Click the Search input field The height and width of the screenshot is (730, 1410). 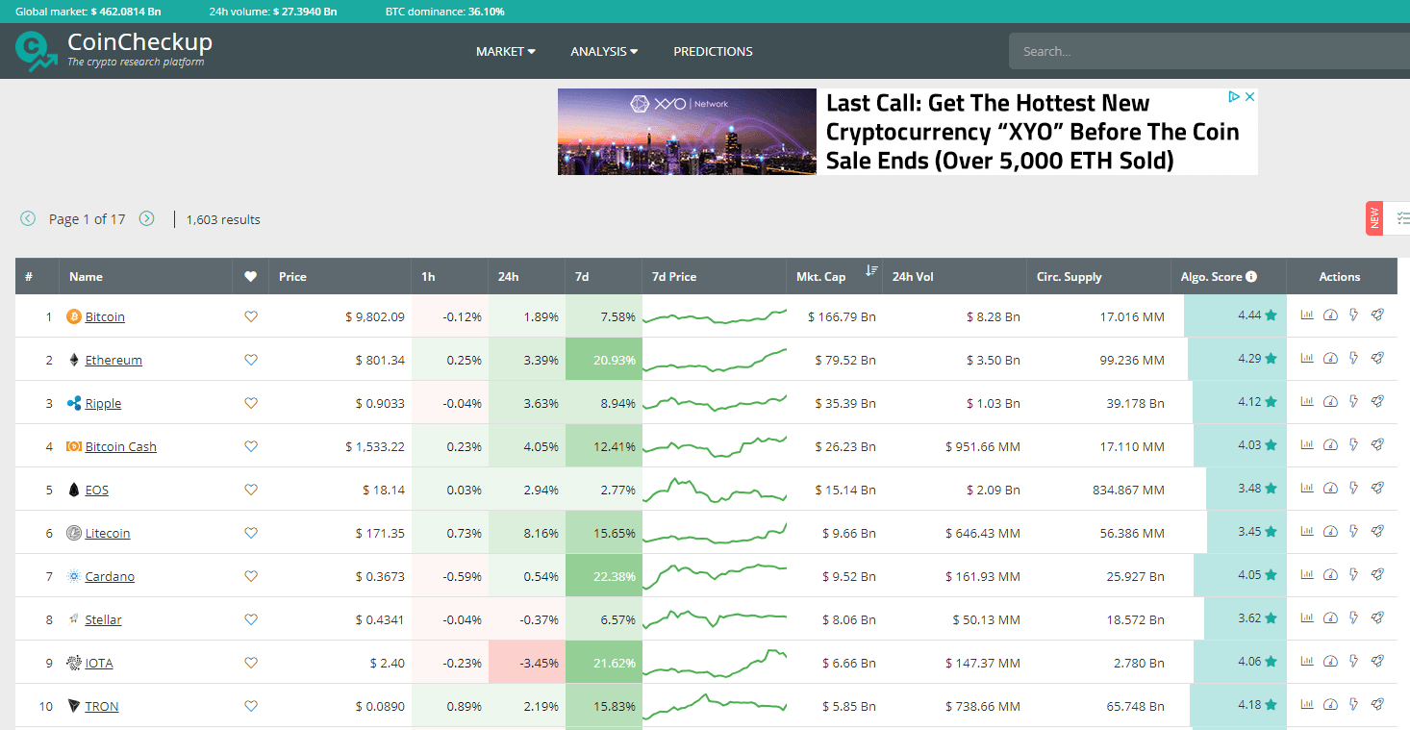pos(1209,51)
